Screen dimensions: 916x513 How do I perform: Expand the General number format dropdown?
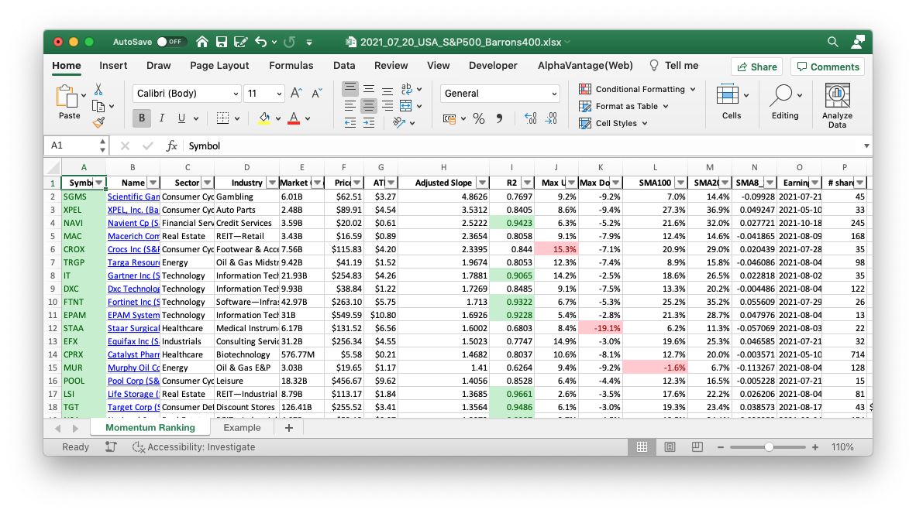coord(500,94)
